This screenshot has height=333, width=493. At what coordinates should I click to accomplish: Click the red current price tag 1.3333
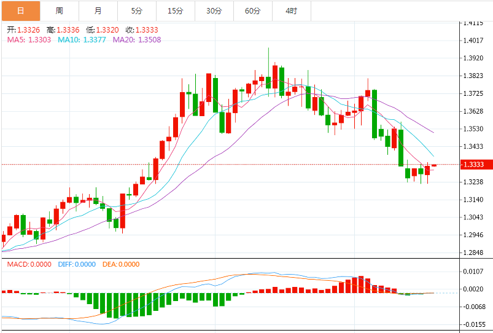[476, 165]
